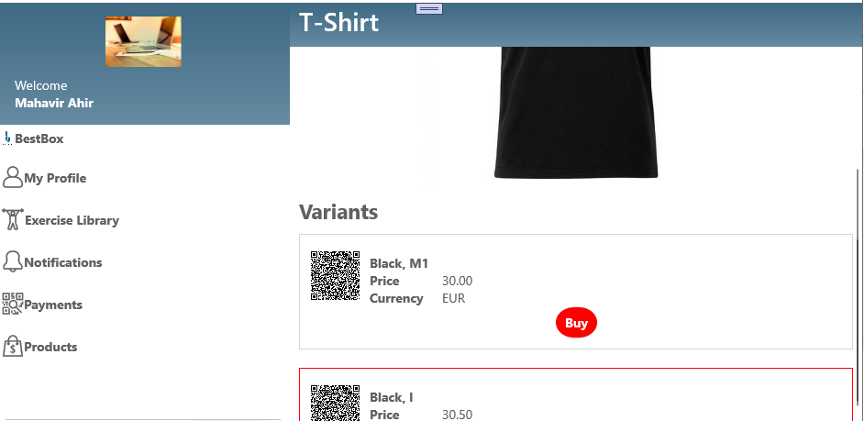Click the Payments QR scan icon

pyautogui.click(x=13, y=304)
